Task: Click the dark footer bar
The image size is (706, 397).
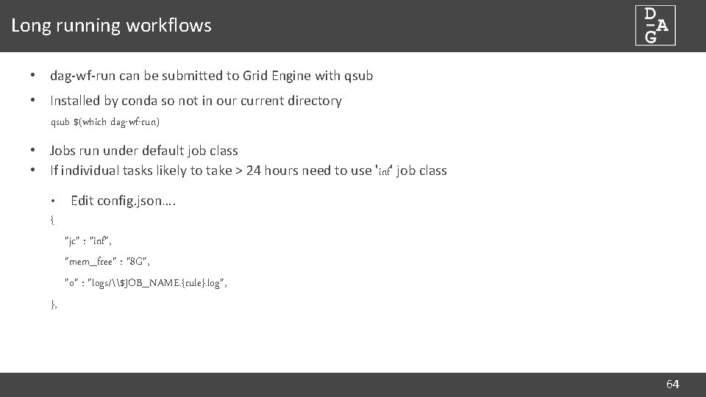Action: 331,385
